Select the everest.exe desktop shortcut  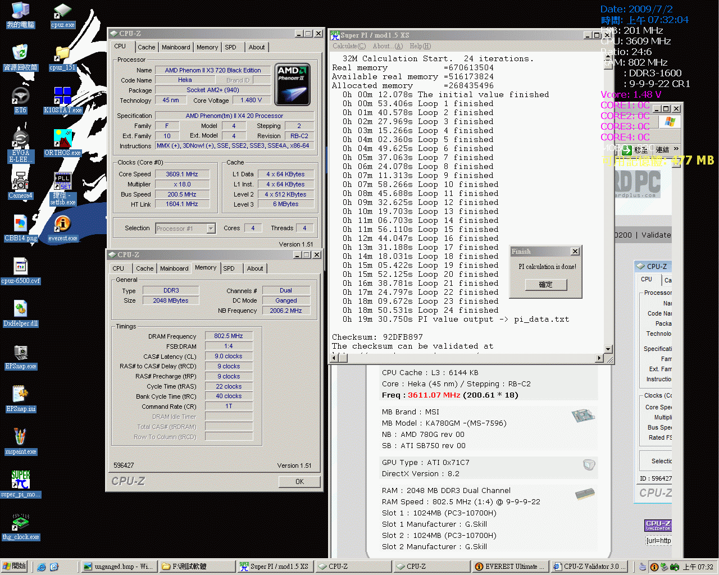(x=62, y=229)
